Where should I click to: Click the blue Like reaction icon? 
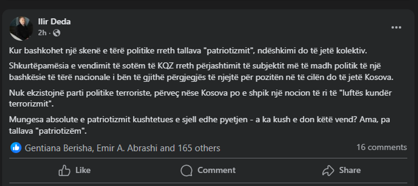[x=16, y=148]
